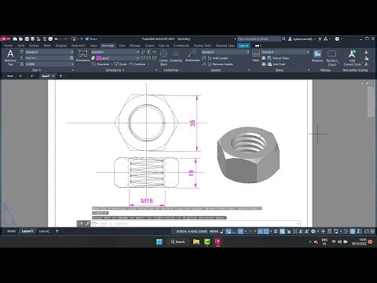Click the New file icon in quick access toolbar
The width and height of the screenshot is (377, 283).
click(x=15, y=39)
